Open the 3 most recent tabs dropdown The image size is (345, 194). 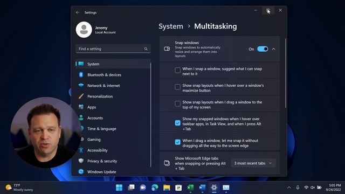pos(253,163)
